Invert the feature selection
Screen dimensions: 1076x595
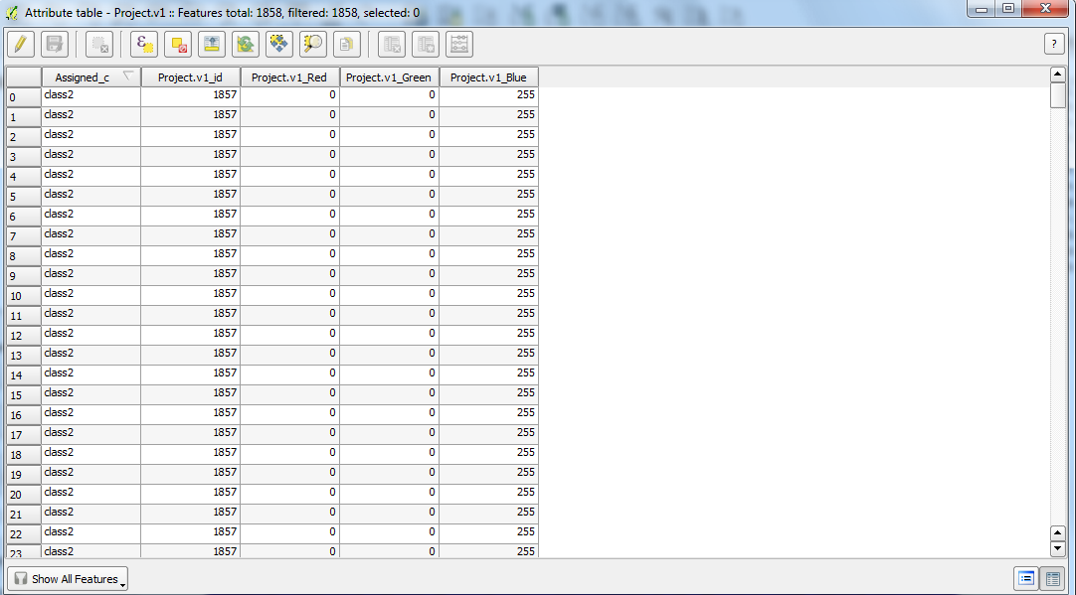[x=245, y=45]
